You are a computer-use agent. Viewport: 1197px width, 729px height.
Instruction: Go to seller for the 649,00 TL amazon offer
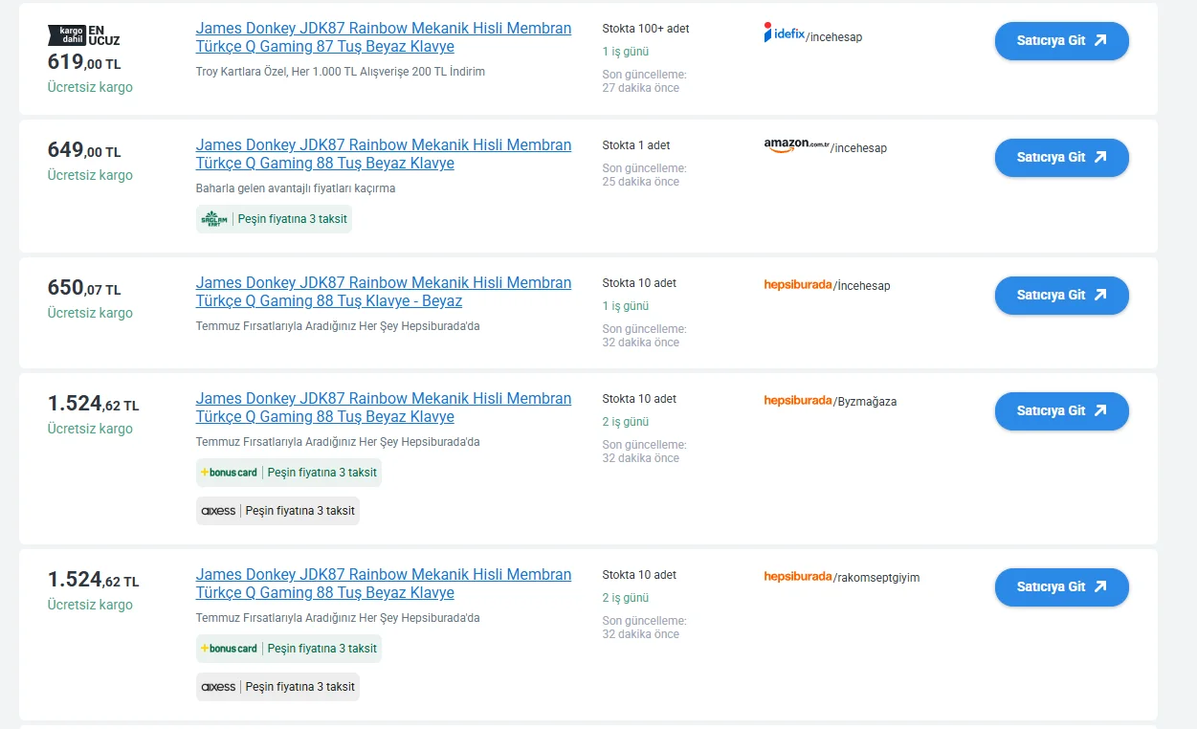click(x=1062, y=158)
